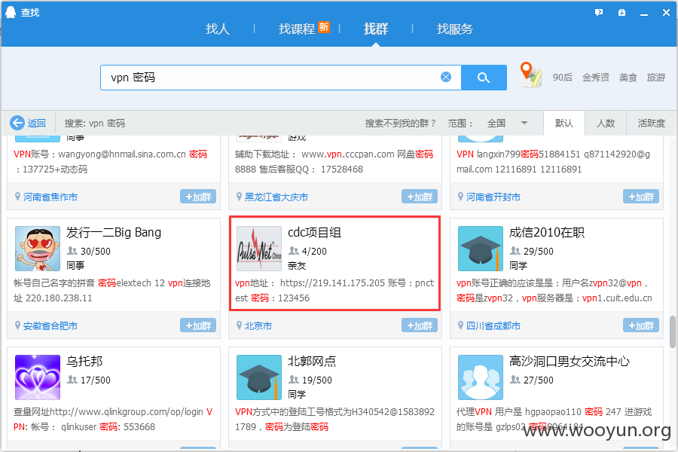
Task: Click 搜索不到我的群？ link
Action: coord(401,123)
